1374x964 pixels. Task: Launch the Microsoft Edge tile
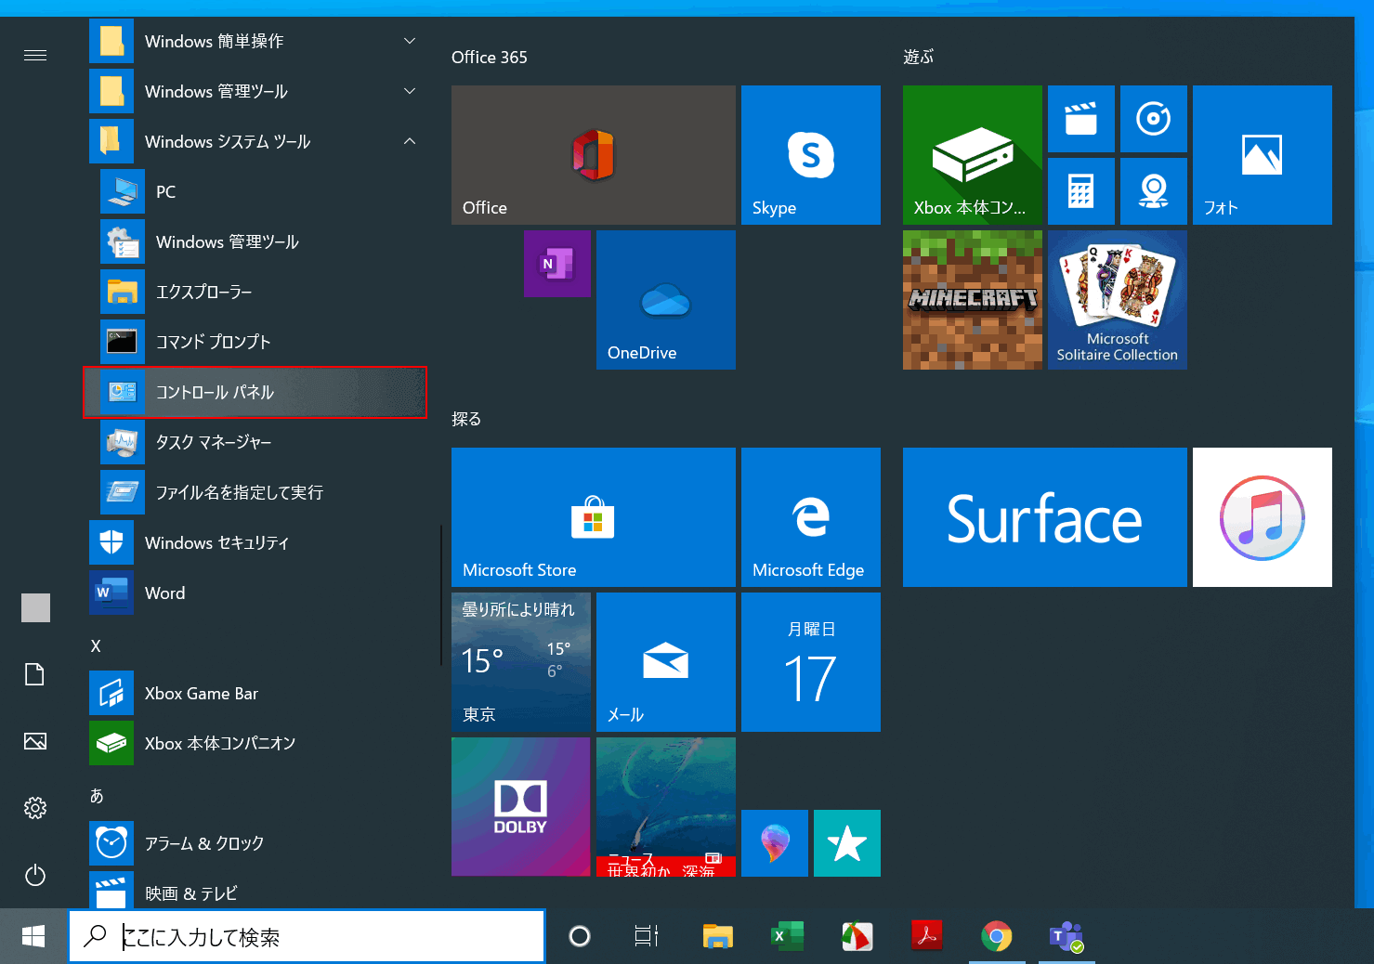click(810, 517)
